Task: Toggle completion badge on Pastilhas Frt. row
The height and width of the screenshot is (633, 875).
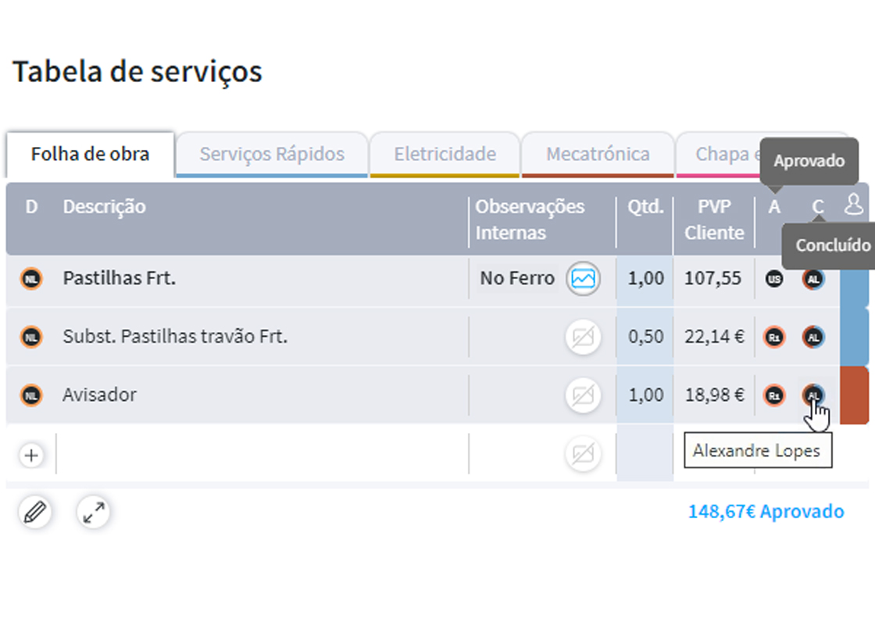Action: 813,278
